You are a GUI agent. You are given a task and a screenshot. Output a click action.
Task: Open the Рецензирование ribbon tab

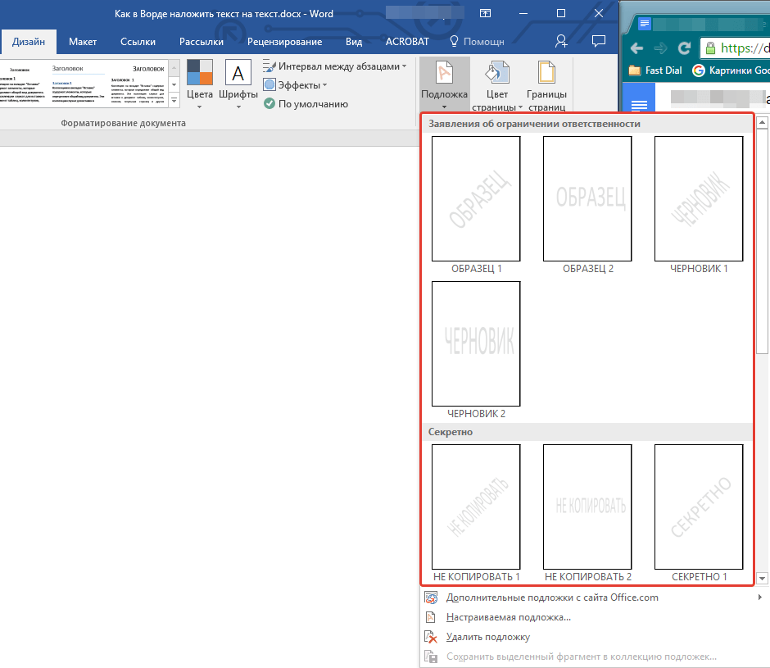click(284, 42)
